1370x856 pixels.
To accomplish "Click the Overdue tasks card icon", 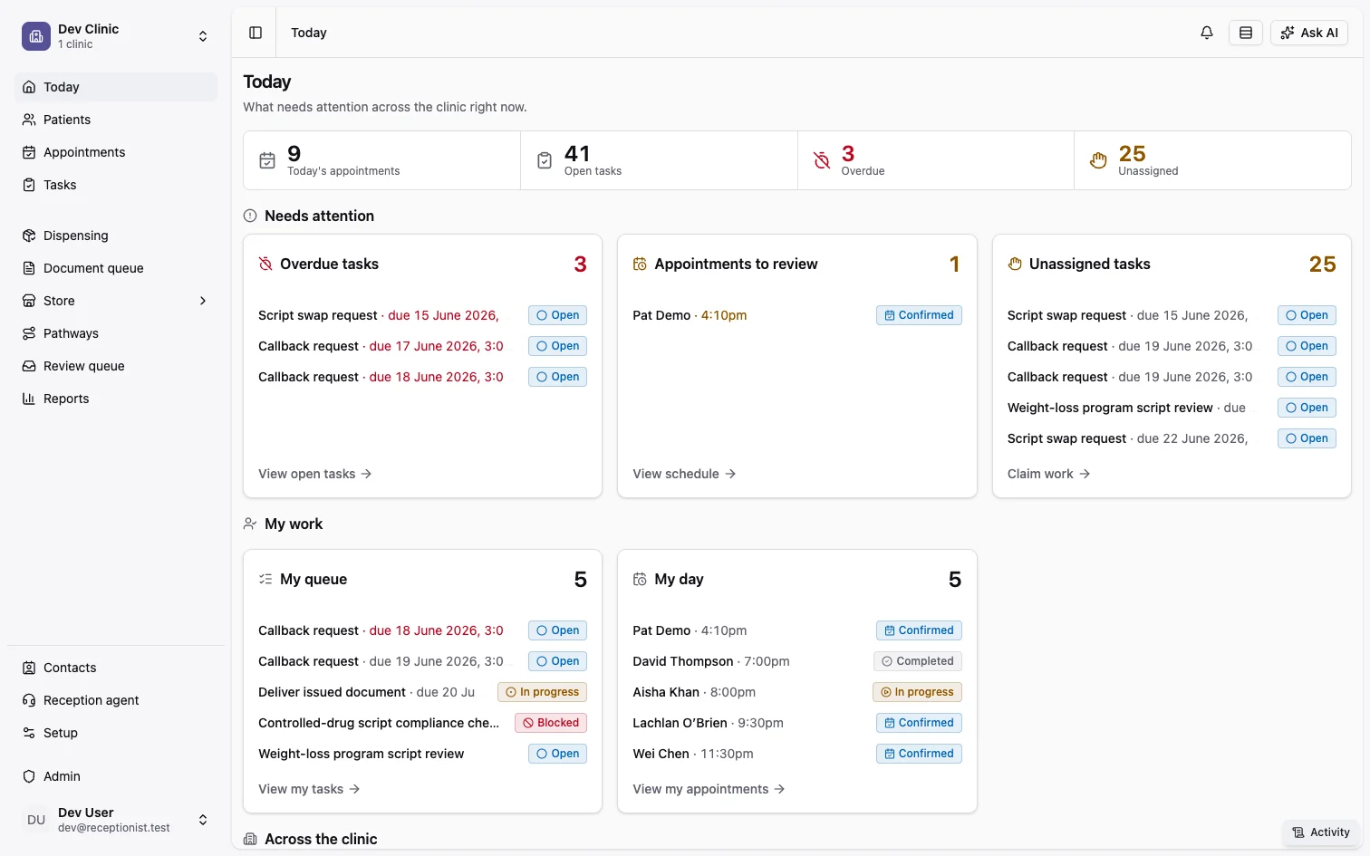I will [x=265, y=264].
